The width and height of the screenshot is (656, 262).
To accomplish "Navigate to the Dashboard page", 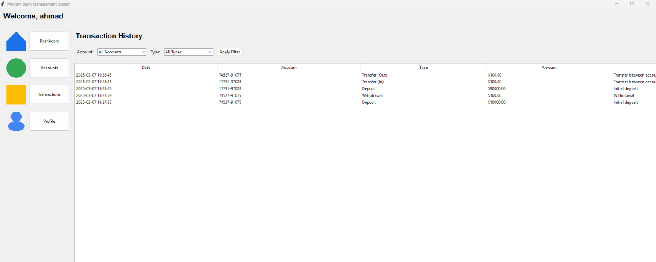I will point(49,41).
